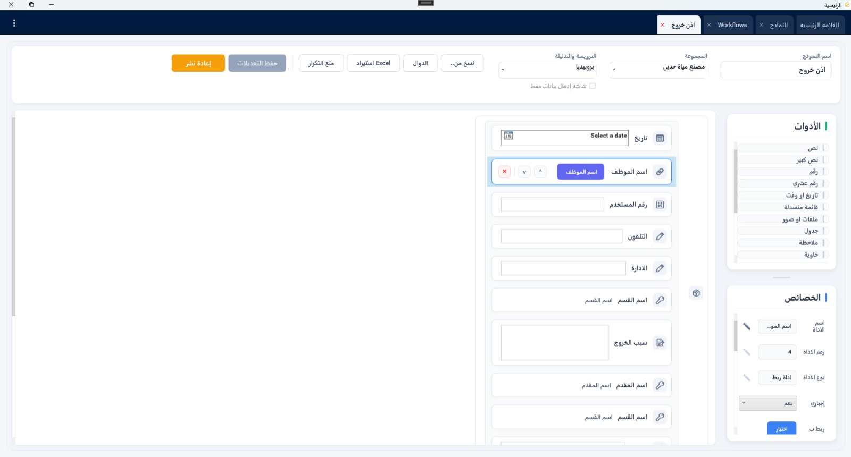Viewport: 851px width, 457px height.
Task: Select the ملاحظة tool
Action: (783, 243)
